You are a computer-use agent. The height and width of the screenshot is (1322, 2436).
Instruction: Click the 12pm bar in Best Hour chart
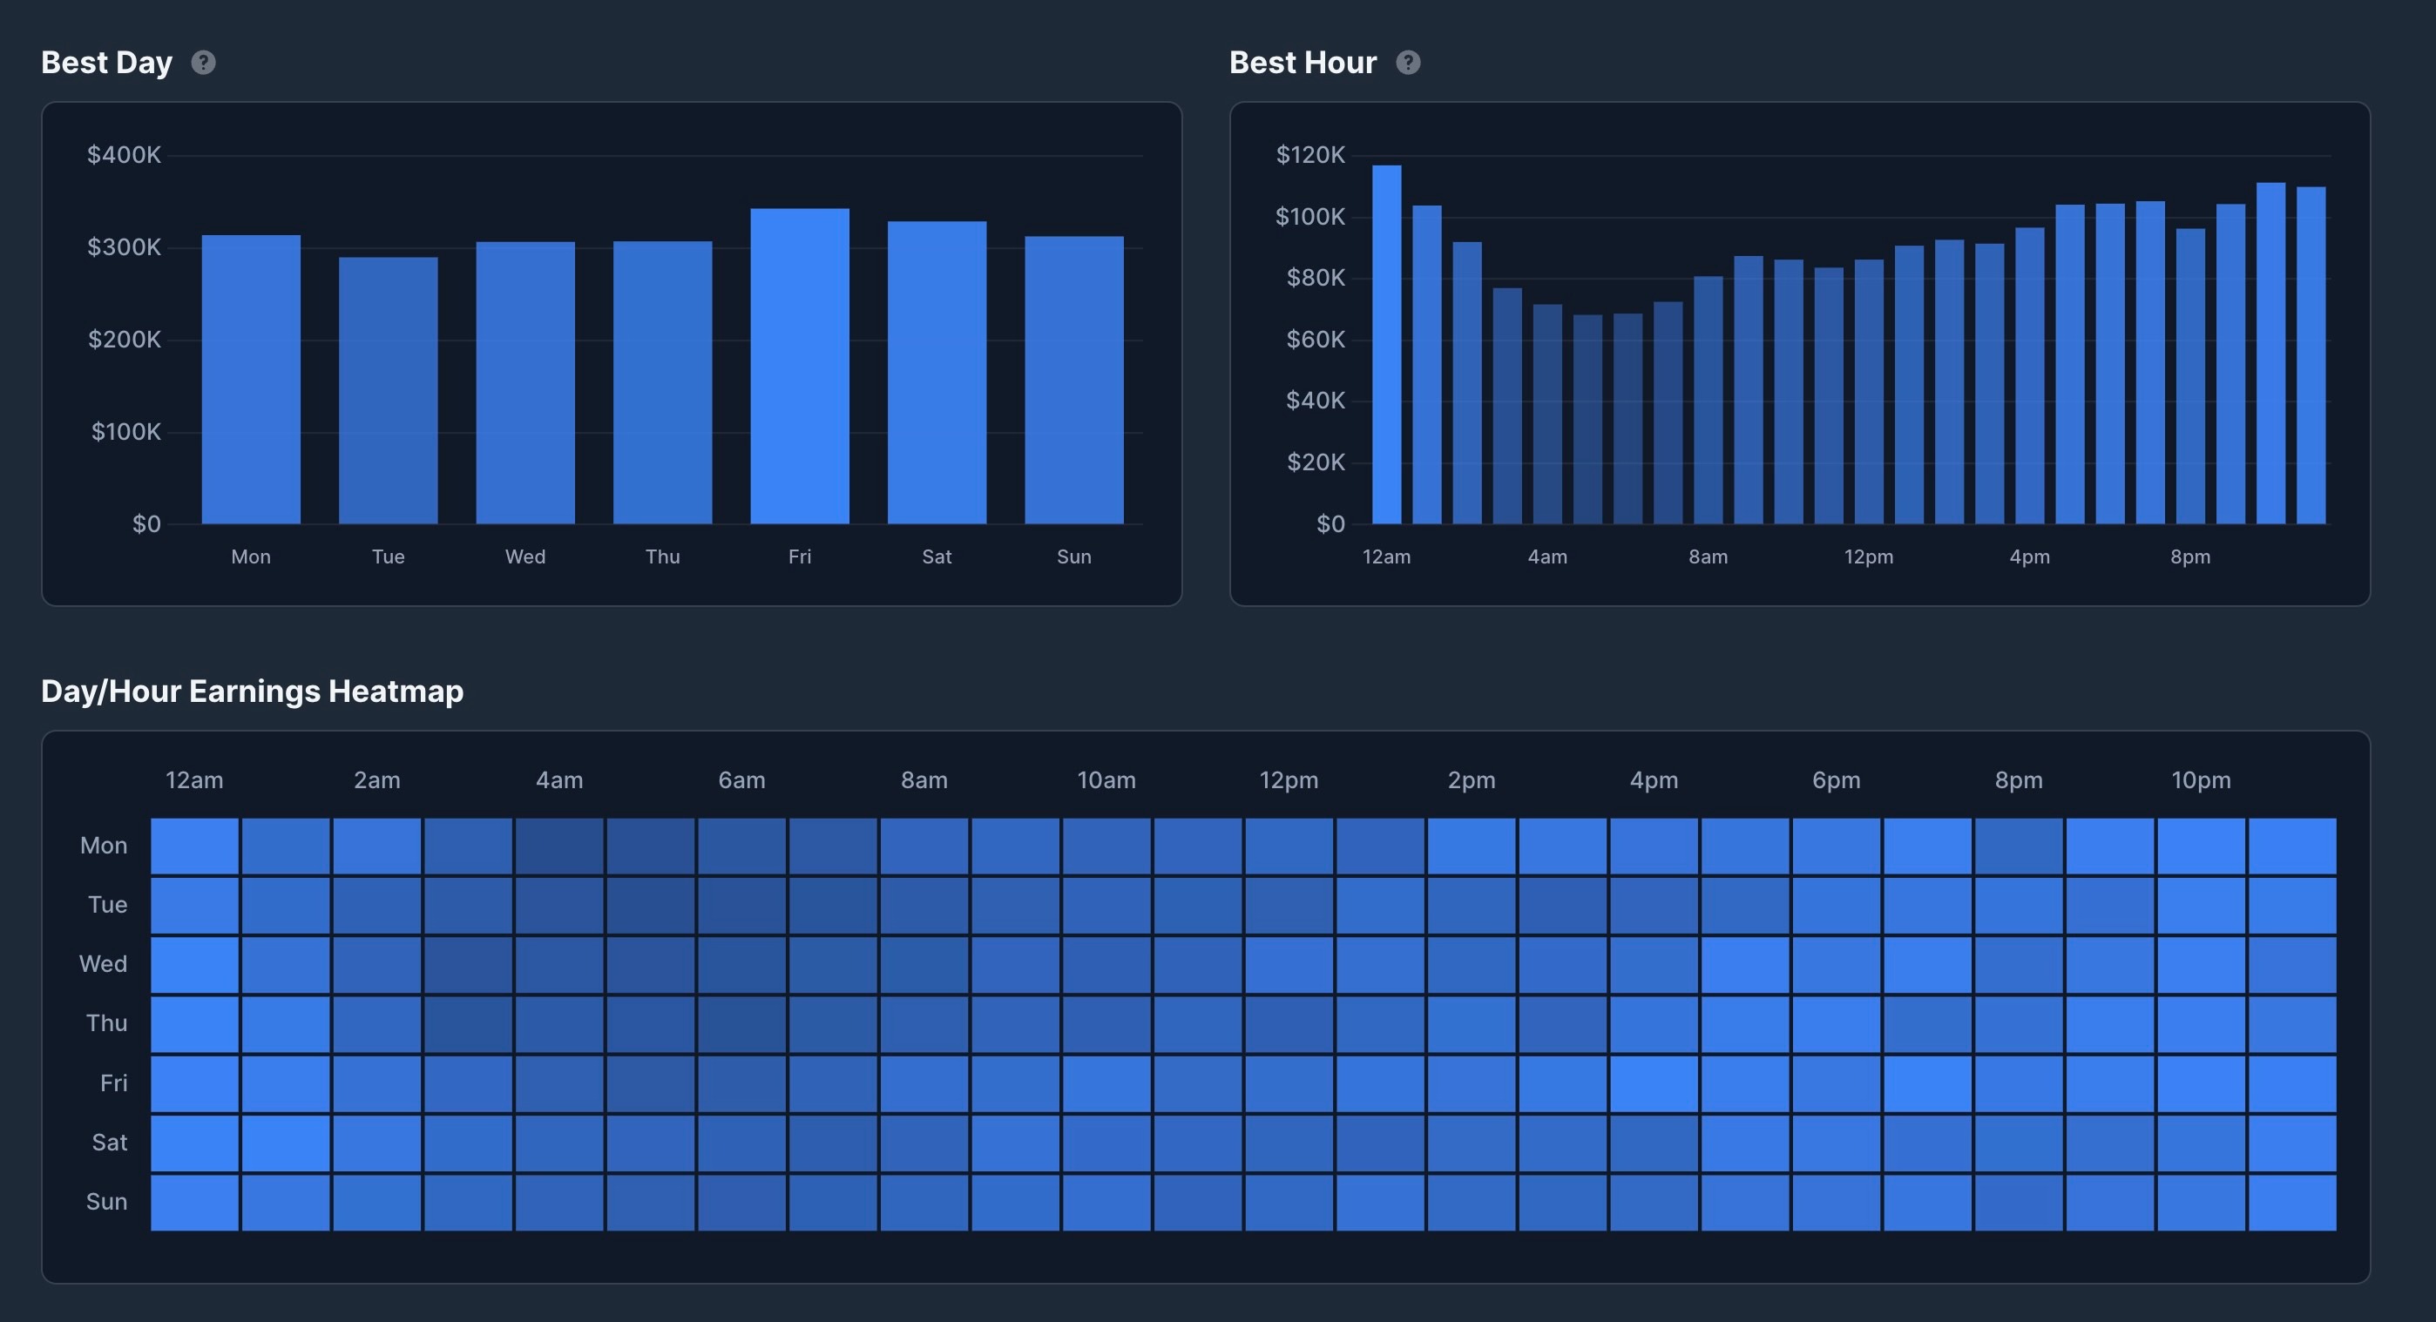tap(1869, 391)
